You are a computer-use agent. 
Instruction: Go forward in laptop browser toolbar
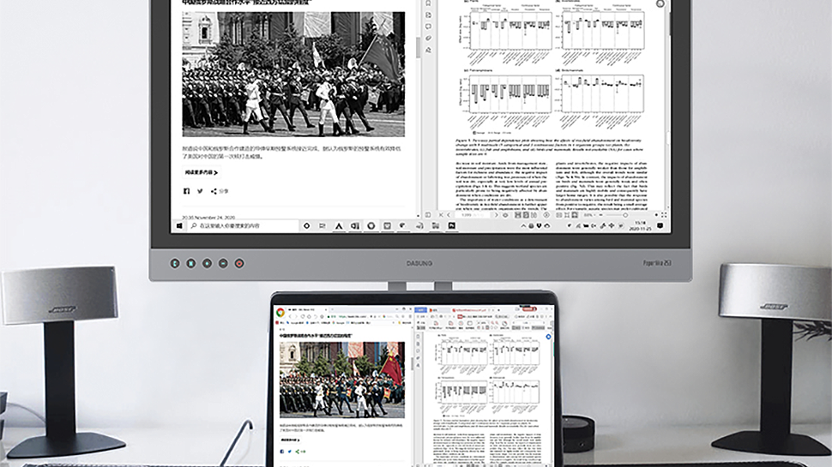(297, 316)
